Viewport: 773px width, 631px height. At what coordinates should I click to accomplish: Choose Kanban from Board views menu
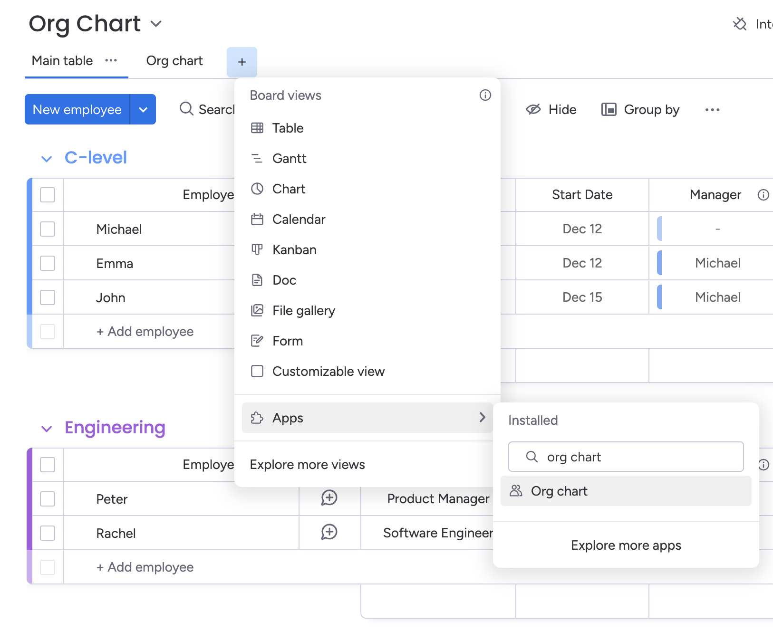(x=294, y=250)
